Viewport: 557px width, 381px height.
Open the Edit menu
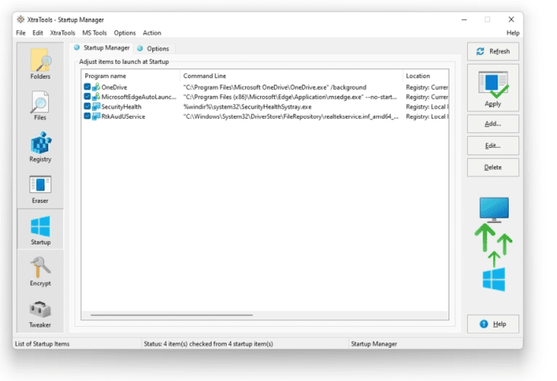click(x=38, y=33)
